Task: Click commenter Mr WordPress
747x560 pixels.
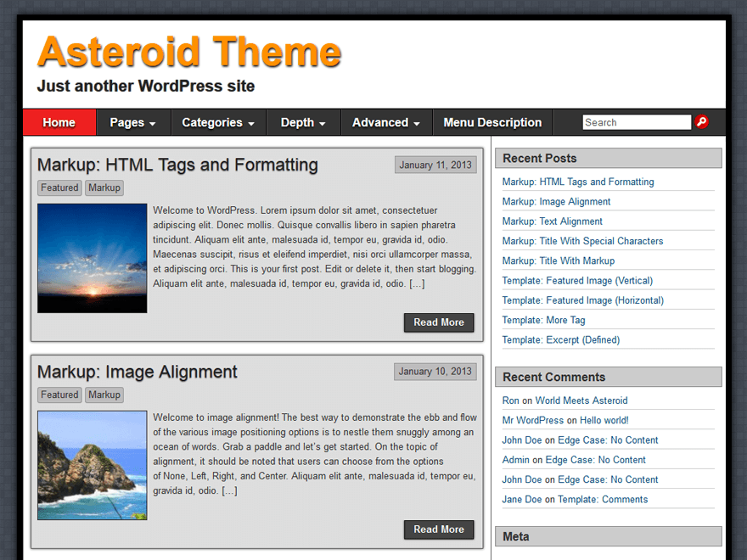Action: (532, 421)
